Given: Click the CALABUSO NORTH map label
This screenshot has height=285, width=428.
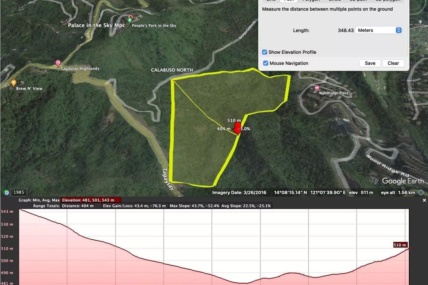Looking at the screenshot, I should tap(172, 70).
